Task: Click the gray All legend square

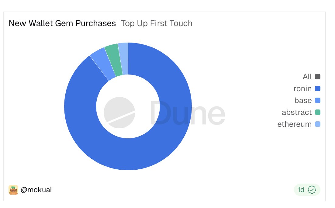Action: click(x=318, y=77)
